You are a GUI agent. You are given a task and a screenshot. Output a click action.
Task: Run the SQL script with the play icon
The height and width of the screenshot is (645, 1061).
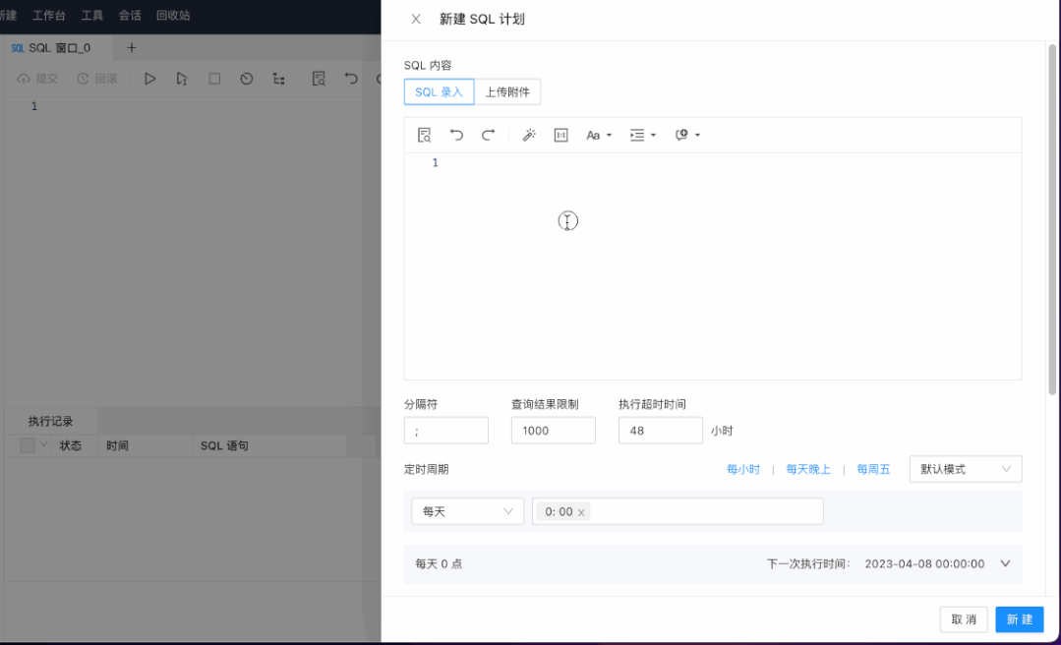tap(149, 79)
